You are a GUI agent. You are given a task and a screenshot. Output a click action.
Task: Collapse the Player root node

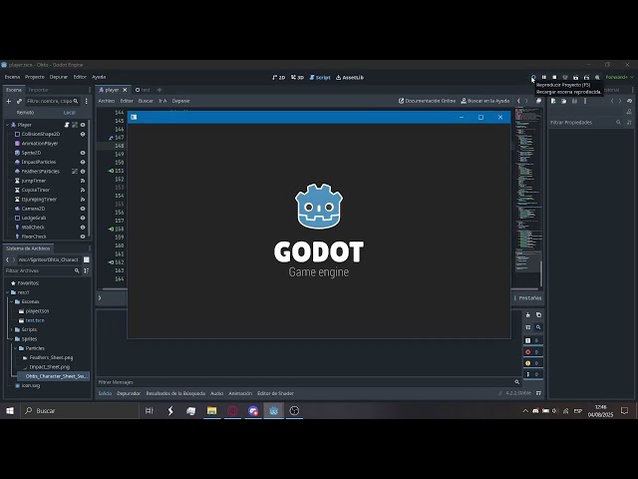(x=7, y=125)
